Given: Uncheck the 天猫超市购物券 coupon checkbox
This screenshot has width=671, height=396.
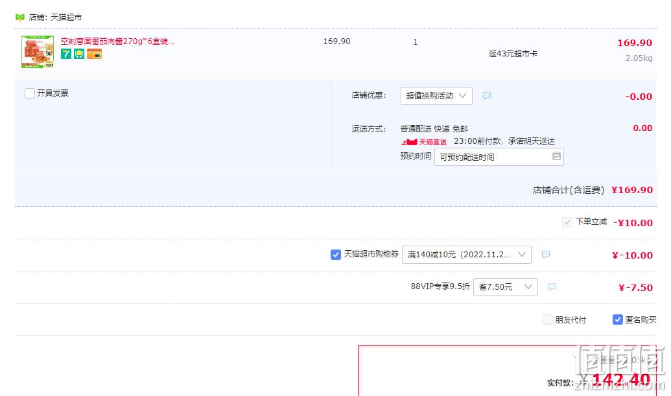Looking at the screenshot, I should (336, 255).
